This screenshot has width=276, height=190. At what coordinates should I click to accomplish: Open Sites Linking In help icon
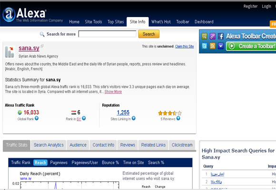[134, 118]
